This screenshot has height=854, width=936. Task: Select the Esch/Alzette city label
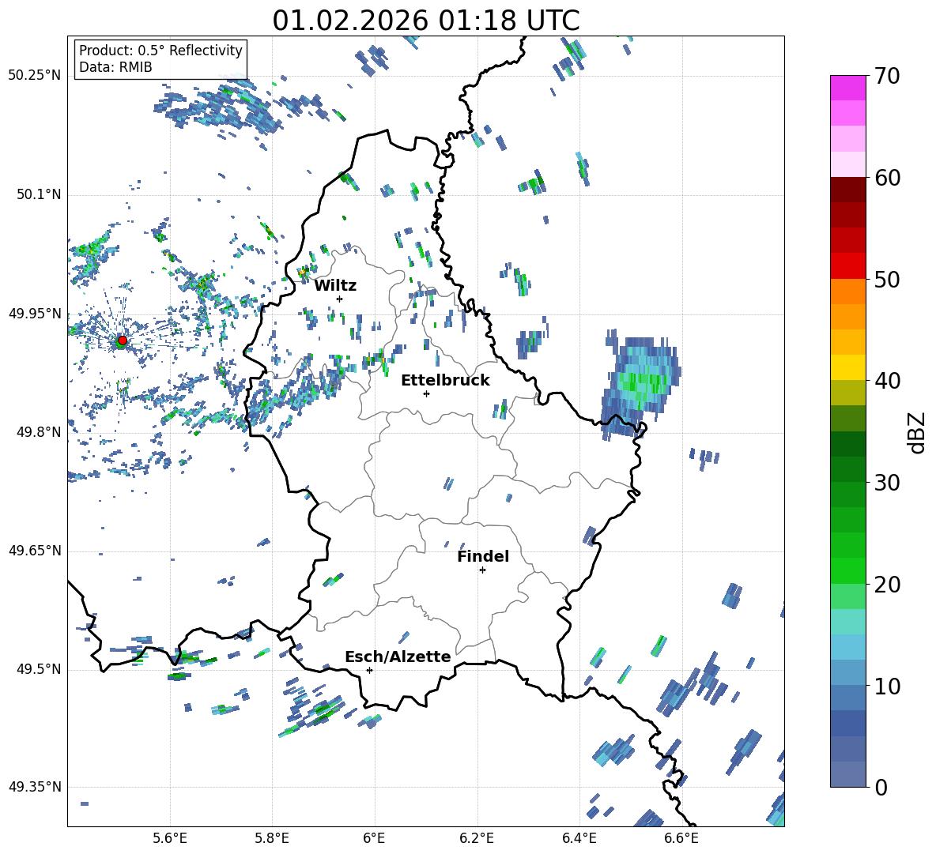coord(398,656)
